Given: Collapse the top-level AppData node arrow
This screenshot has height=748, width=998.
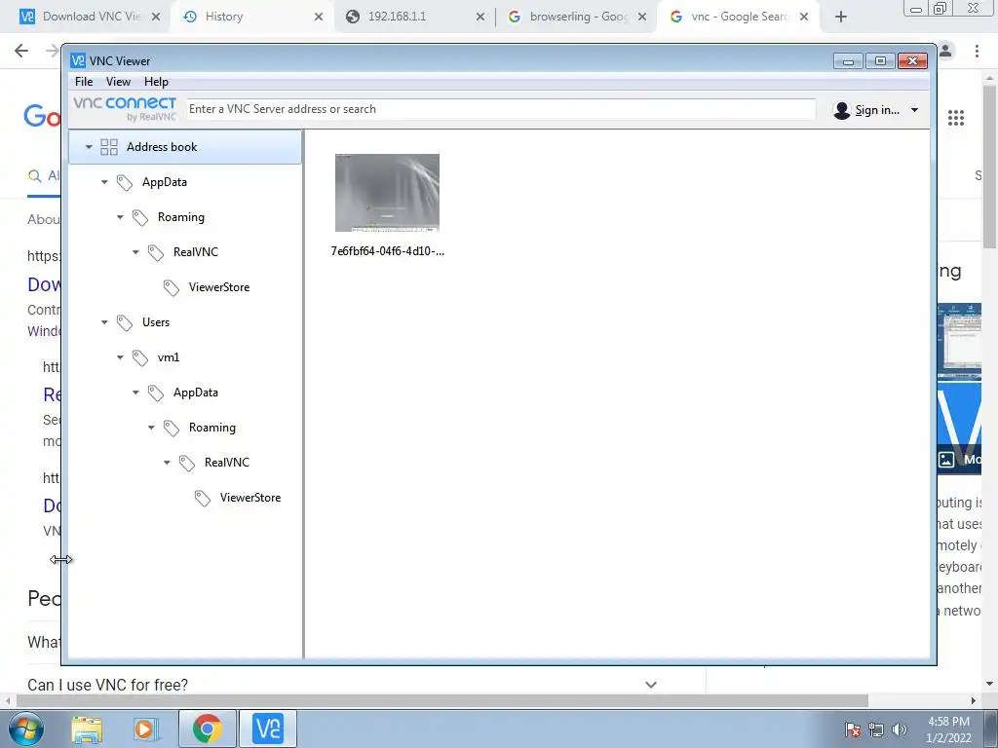Looking at the screenshot, I should [x=104, y=182].
